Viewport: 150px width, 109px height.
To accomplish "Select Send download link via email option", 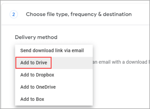I will click(x=54, y=51).
